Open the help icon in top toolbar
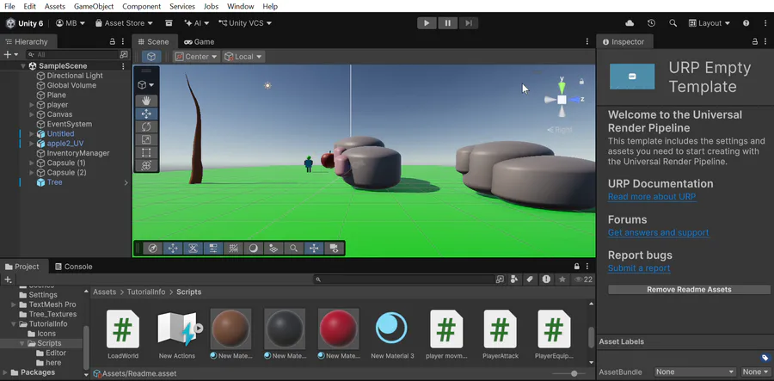Screen dimensions: 774x381 coord(746,23)
